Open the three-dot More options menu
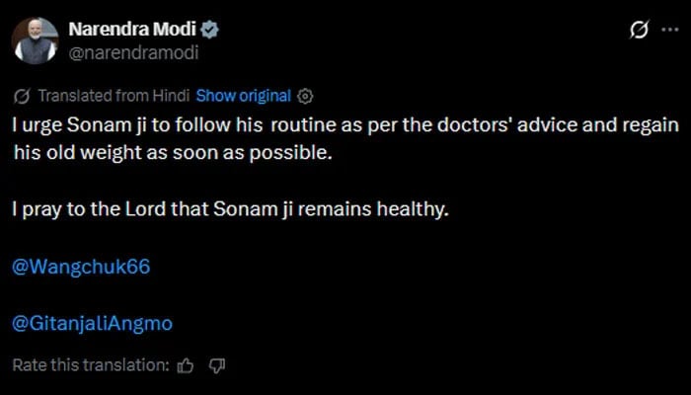 (x=670, y=30)
